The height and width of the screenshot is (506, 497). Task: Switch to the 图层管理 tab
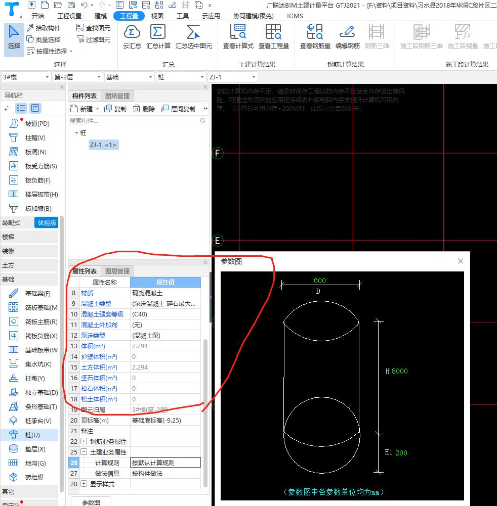pyautogui.click(x=117, y=271)
